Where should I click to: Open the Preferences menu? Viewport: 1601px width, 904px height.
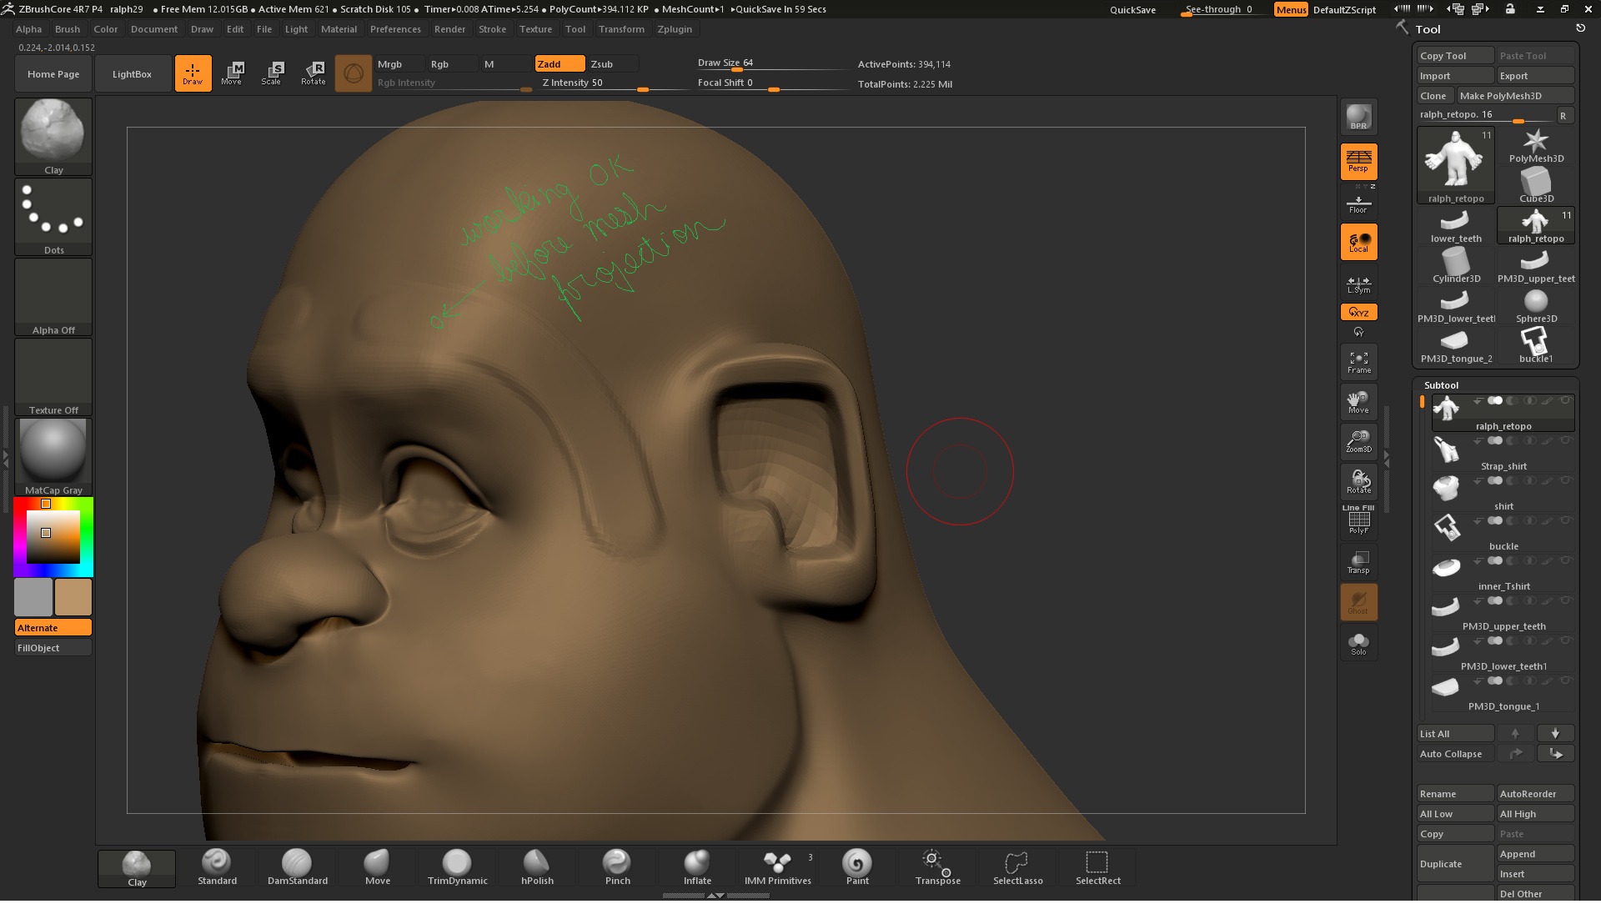click(x=395, y=29)
